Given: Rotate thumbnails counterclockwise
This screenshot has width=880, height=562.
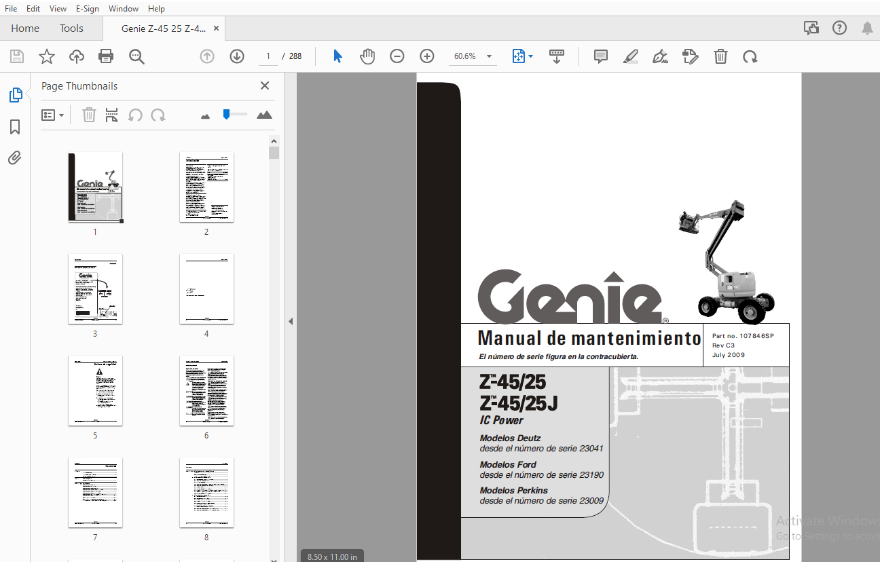Looking at the screenshot, I should click(x=135, y=115).
